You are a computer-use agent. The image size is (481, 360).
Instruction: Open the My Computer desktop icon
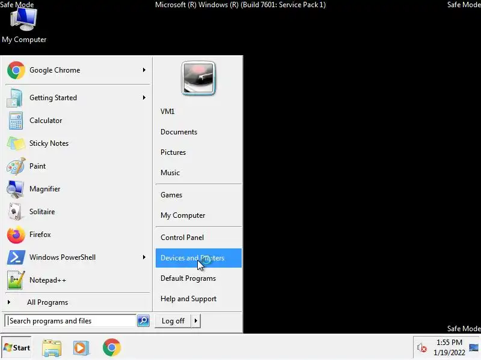(x=23, y=25)
